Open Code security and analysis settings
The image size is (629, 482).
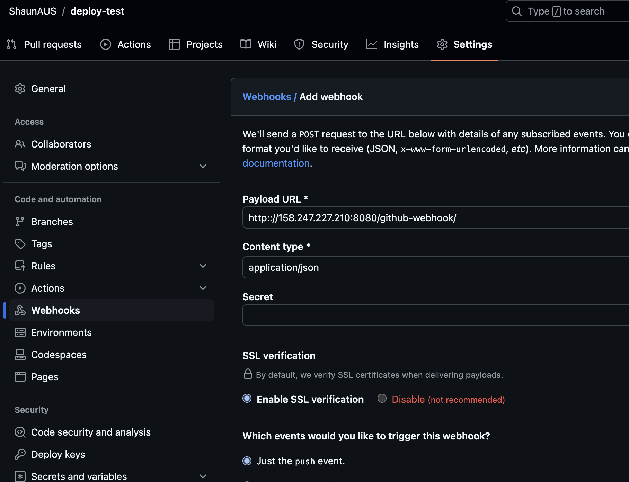pyautogui.click(x=112, y=432)
